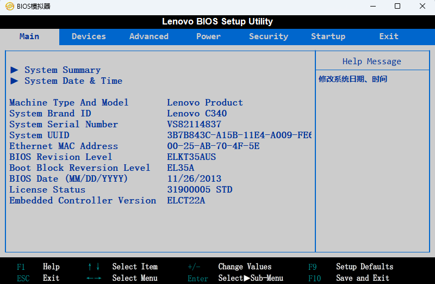This screenshot has height=284, width=435.
Task: Open System Summary sub-menu
Action: 63,70
